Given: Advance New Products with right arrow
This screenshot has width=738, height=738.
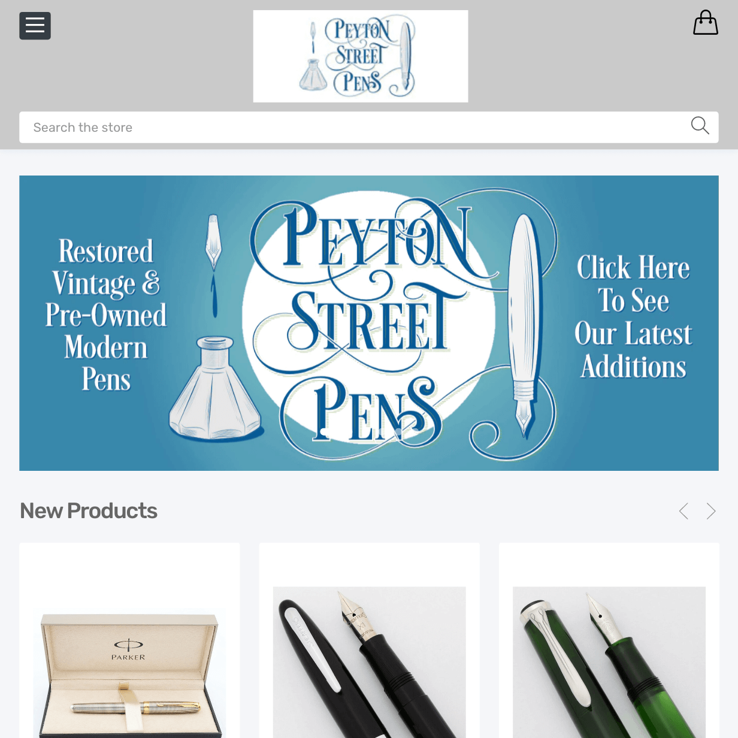Looking at the screenshot, I should click(x=711, y=511).
